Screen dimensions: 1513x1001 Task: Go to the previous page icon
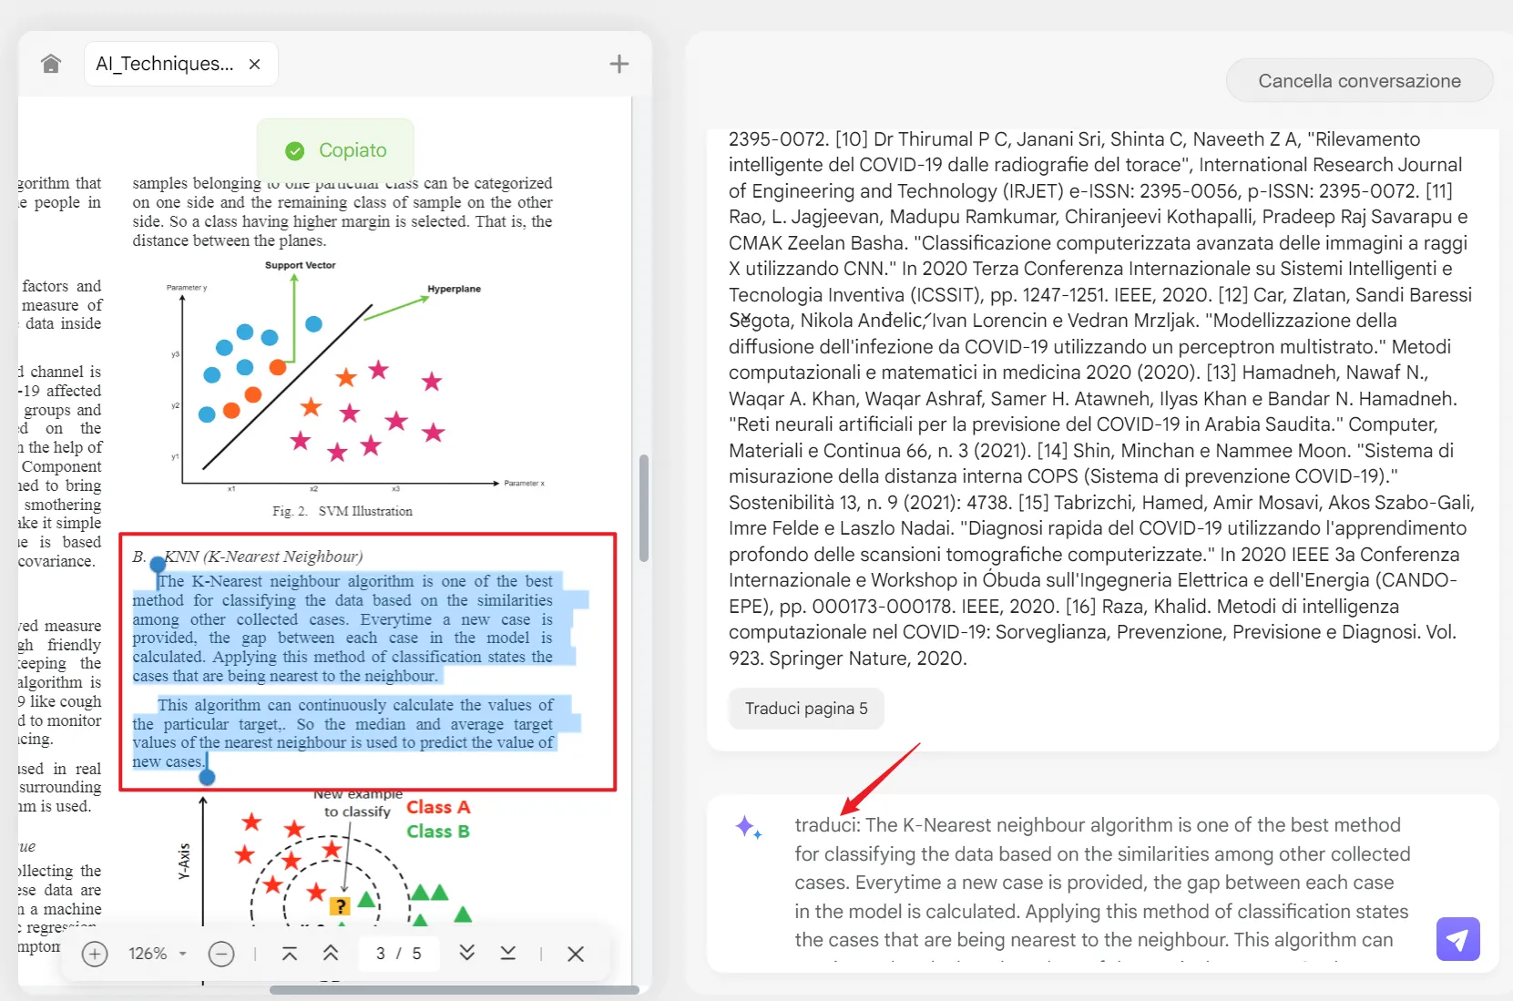[x=331, y=954]
